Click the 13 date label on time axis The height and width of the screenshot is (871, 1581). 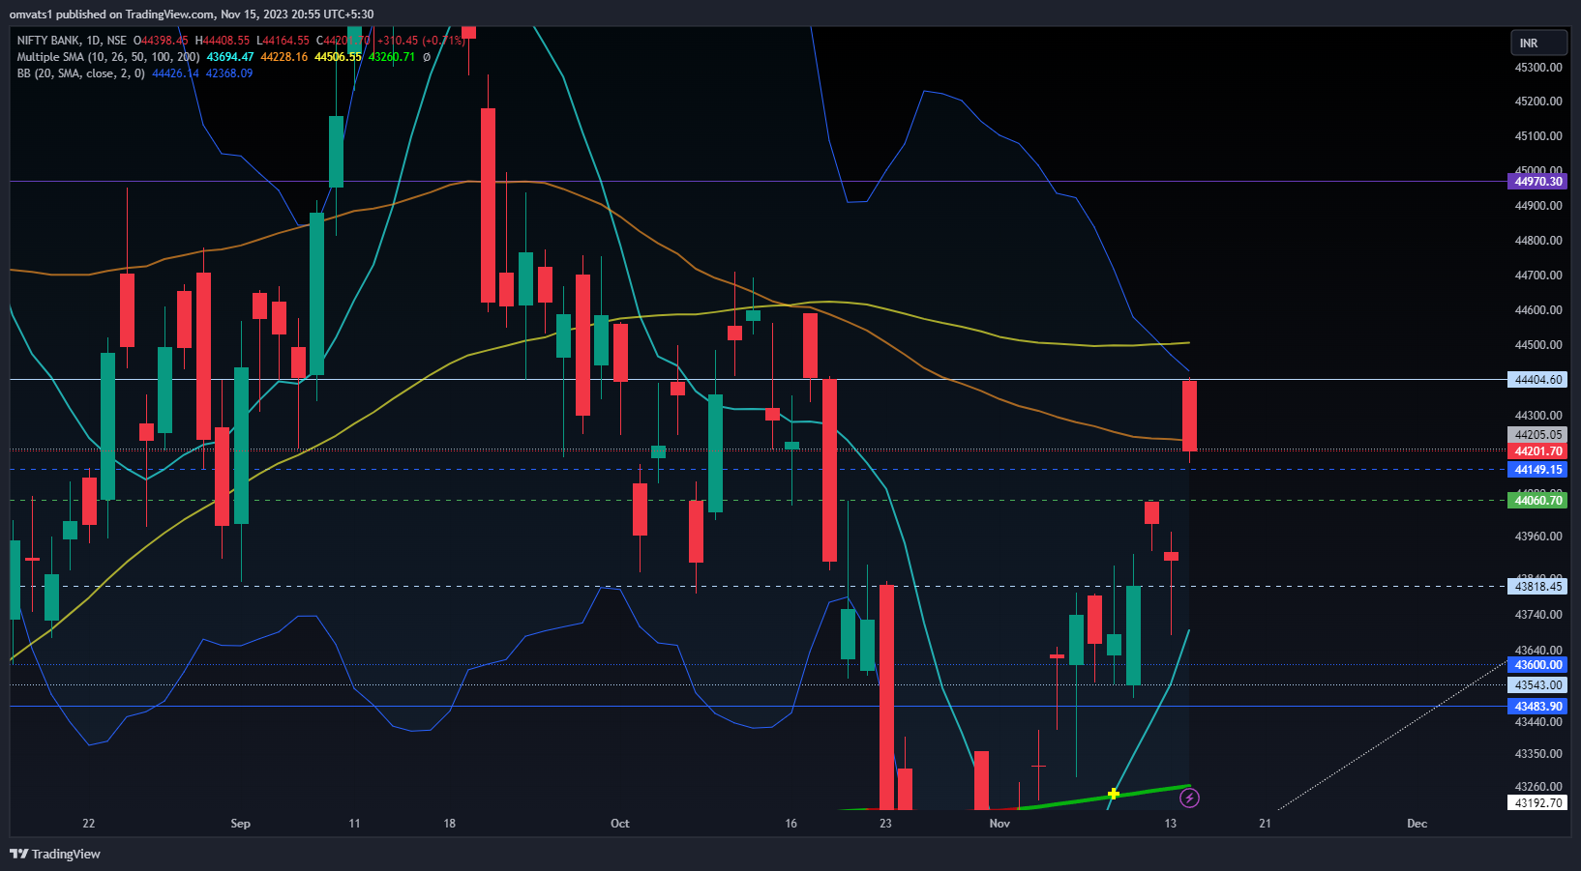tap(1171, 824)
